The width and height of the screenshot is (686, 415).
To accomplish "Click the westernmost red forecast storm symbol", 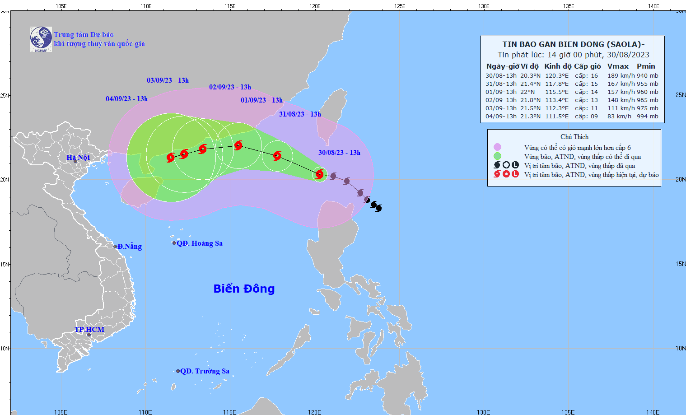I will (171, 158).
